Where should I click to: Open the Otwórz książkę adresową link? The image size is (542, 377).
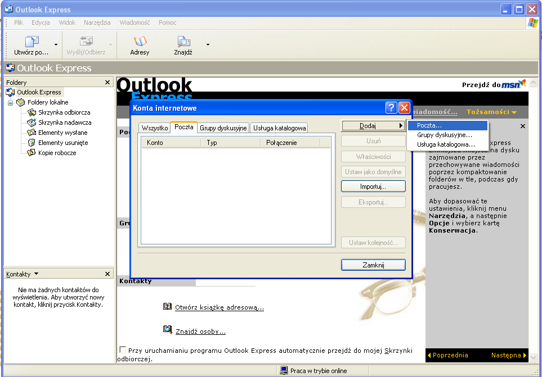(220, 307)
